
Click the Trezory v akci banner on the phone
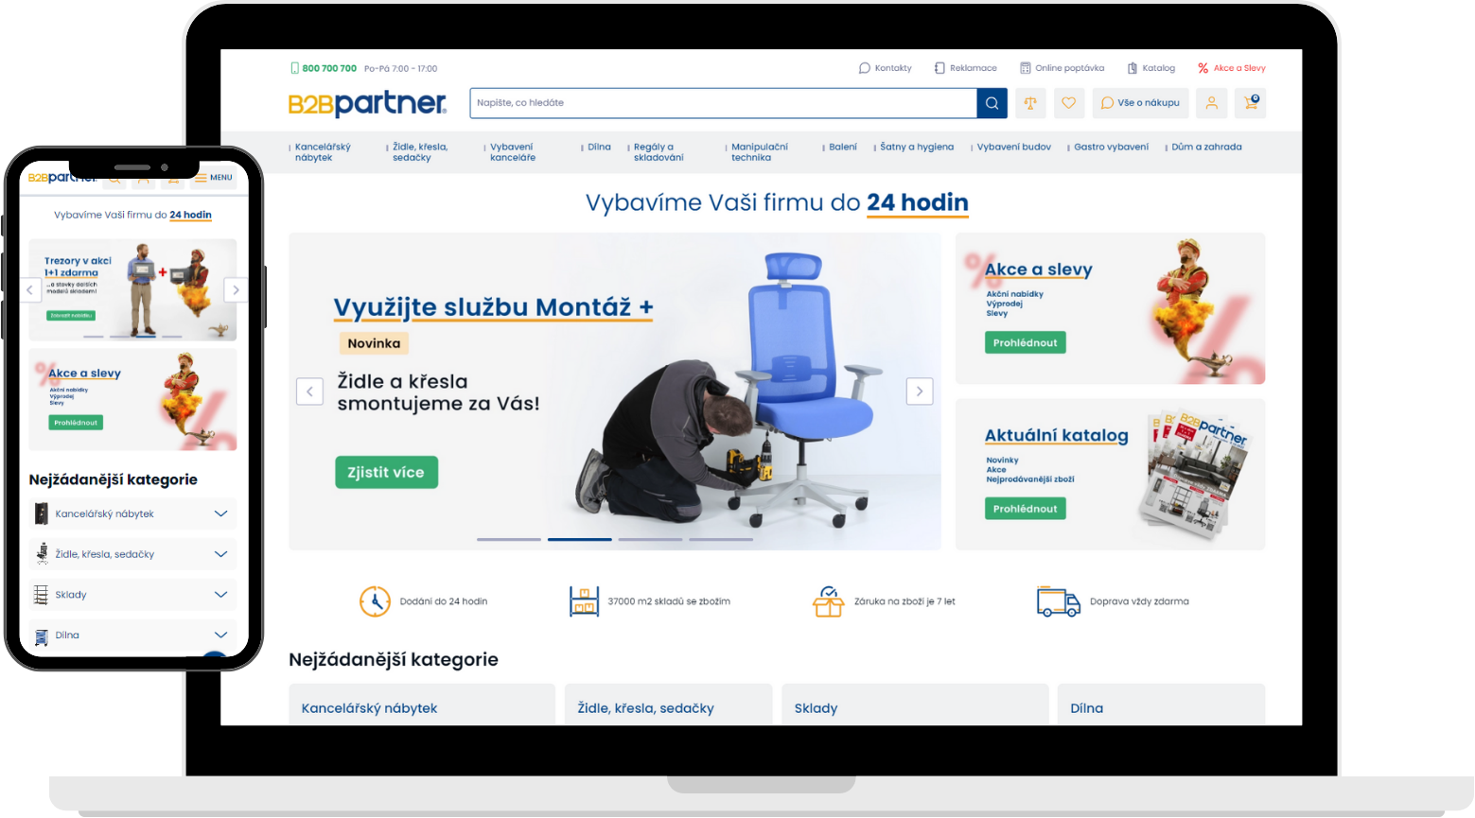(x=132, y=289)
